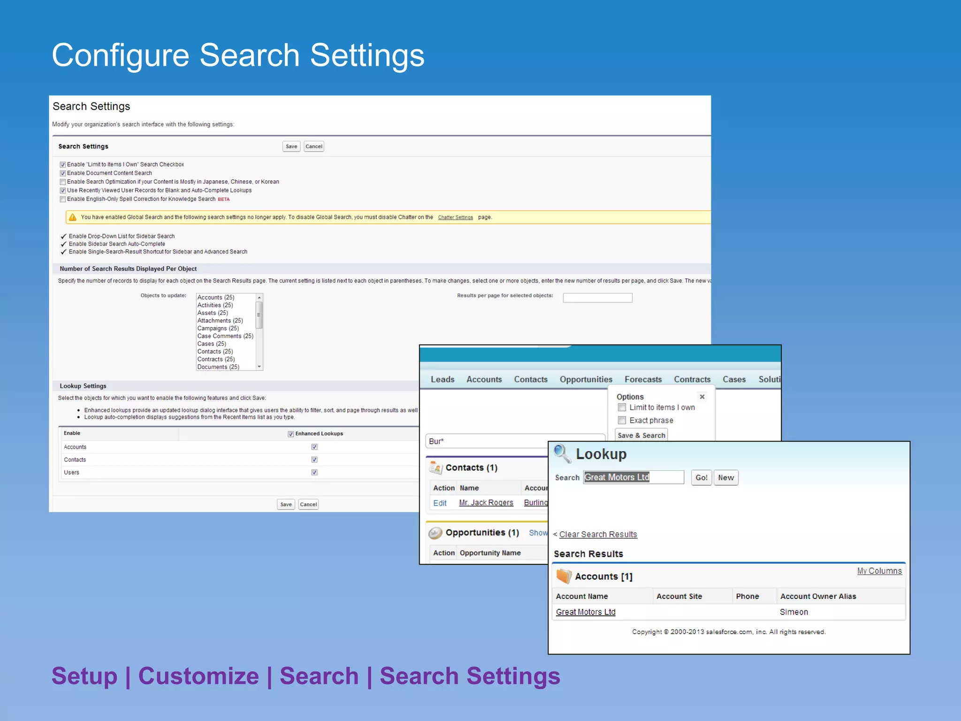Click the top Save button in Search Settings
961x721 pixels.
tap(291, 146)
